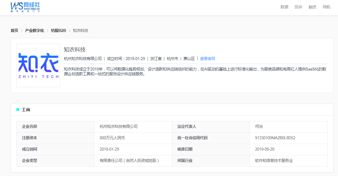
Task: Click the code 91330109MA2B0L8D52
Action: point(275,138)
